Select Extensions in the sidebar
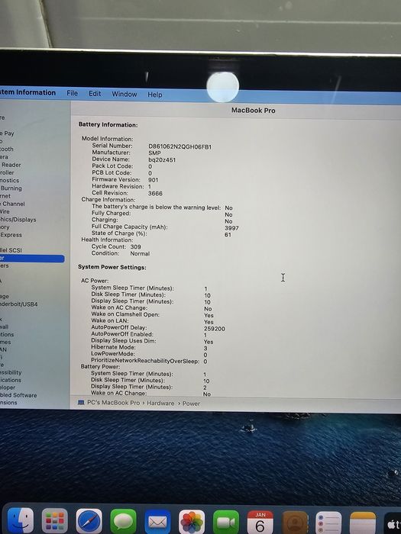 [8, 402]
